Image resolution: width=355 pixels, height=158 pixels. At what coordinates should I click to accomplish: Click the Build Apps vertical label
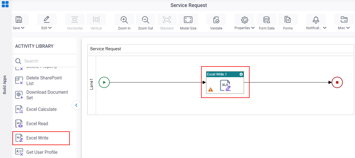[5, 84]
